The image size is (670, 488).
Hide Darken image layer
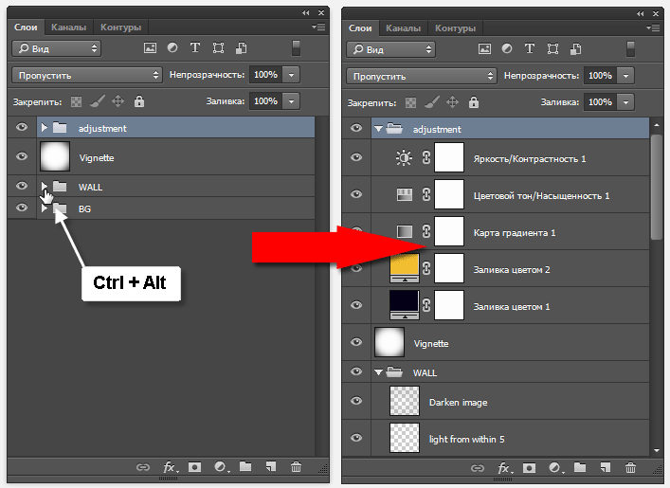point(356,401)
